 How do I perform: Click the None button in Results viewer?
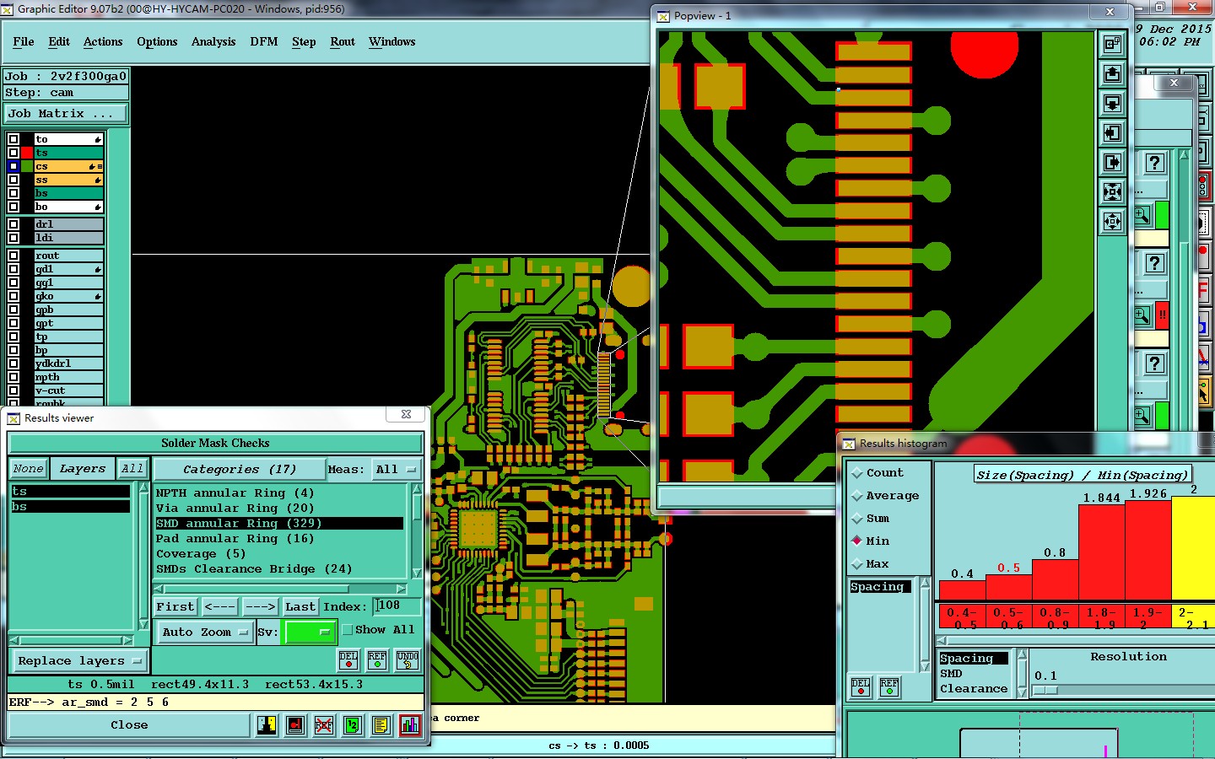[x=28, y=469]
